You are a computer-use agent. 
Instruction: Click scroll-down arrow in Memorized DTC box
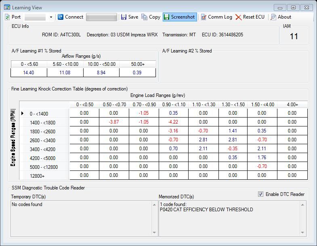[x=302, y=233]
